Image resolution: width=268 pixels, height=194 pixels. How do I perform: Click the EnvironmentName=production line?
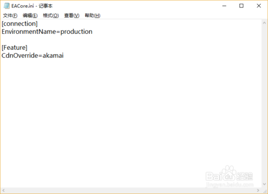coord(47,32)
